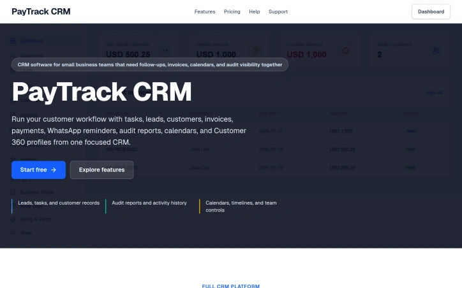462x288 pixels.
Task: Click the large PayTrack CRM hero heading
Action: pos(101,92)
